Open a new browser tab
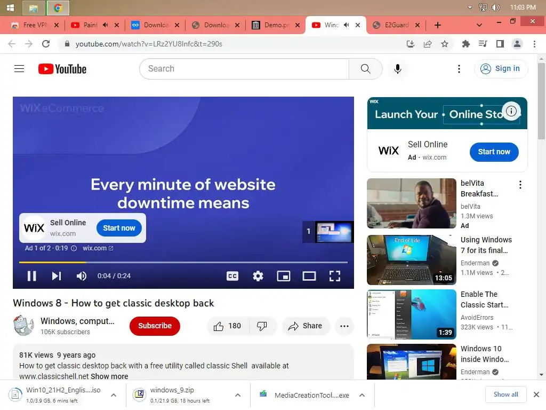 [x=438, y=25]
